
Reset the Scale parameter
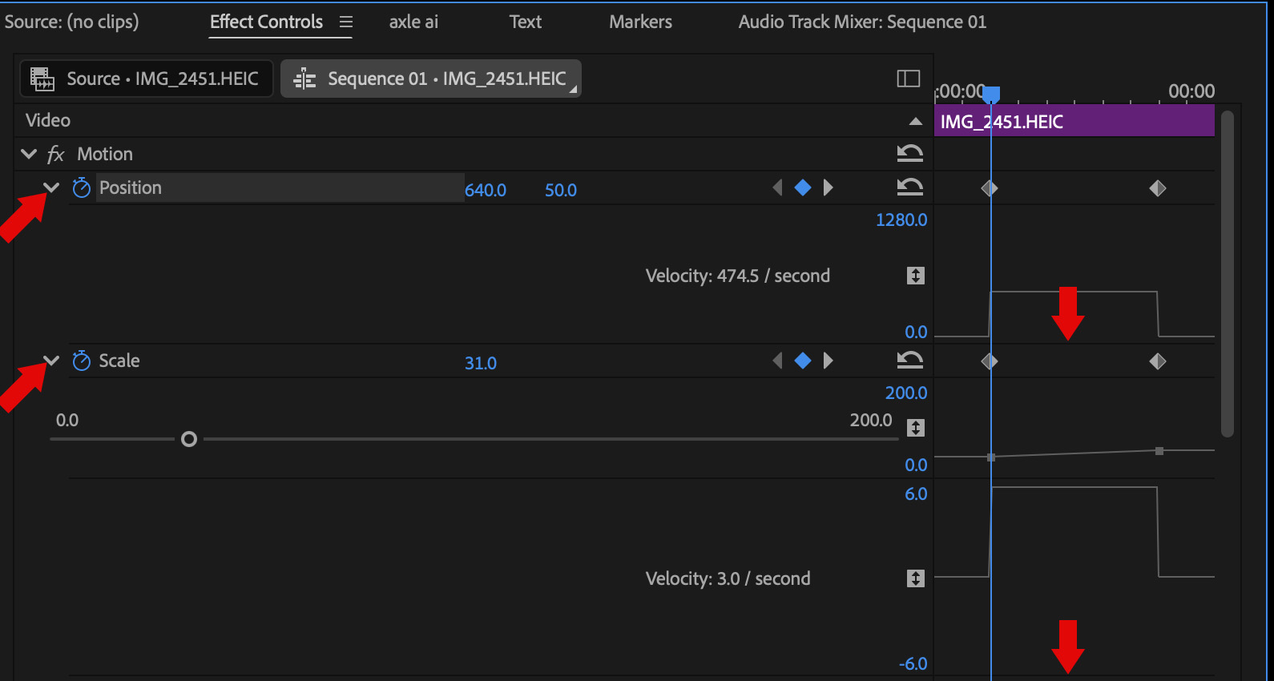click(x=909, y=361)
